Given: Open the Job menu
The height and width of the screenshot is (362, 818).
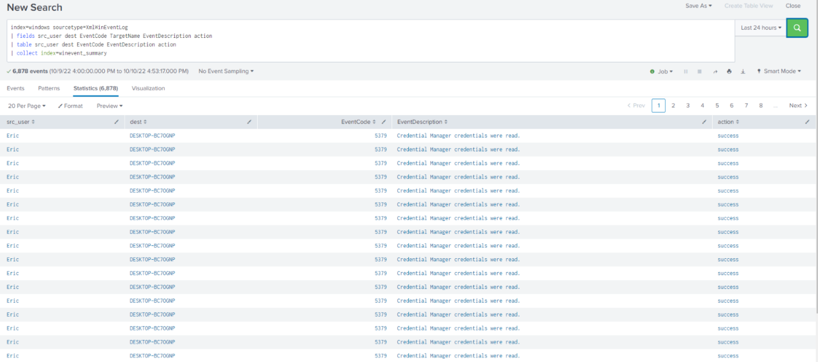Looking at the screenshot, I should coord(662,71).
